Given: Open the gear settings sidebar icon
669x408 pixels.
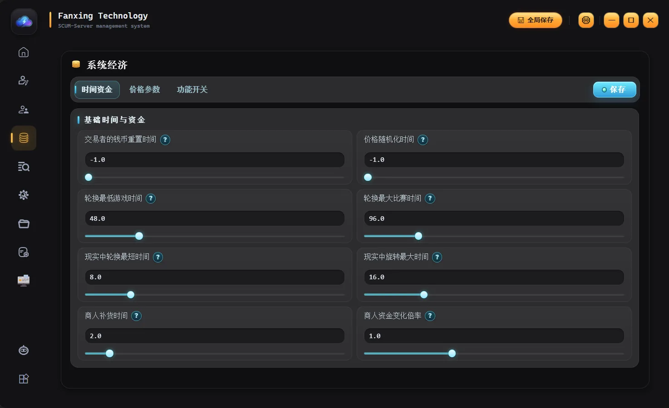Looking at the screenshot, I should [24, 195].
